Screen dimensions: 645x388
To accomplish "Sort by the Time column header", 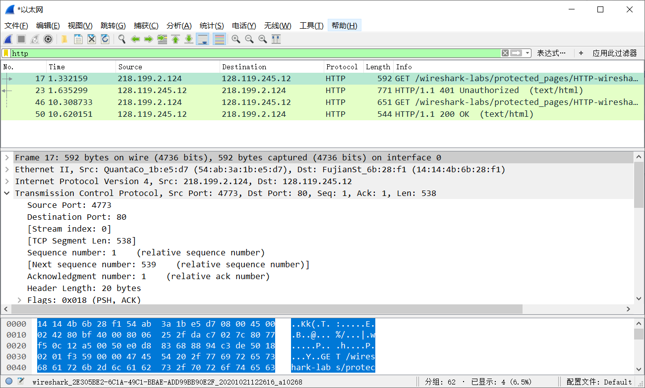I will [81, 67].
